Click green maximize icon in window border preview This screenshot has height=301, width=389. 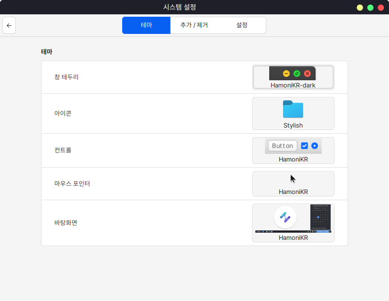(x=297, y=74)
